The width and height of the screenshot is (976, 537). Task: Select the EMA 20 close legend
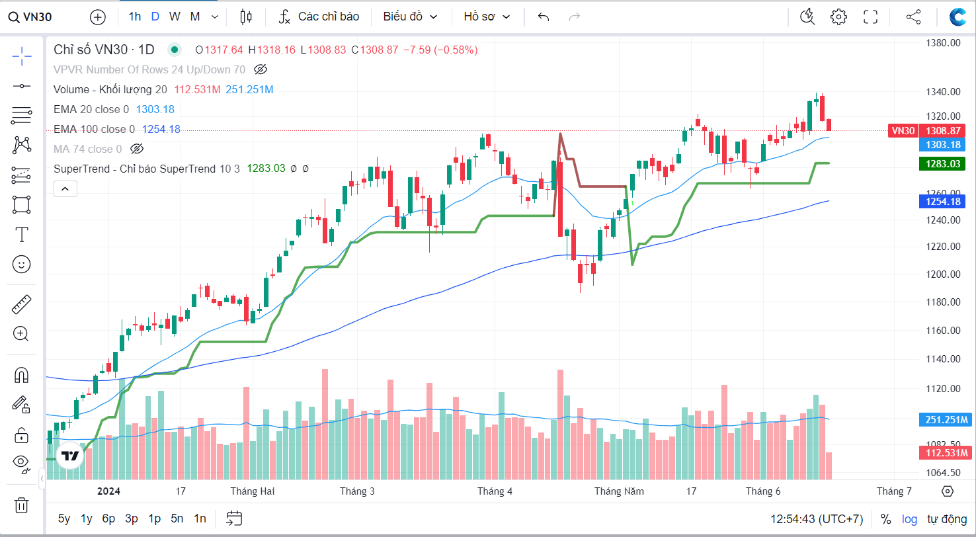tap(91, 109)
